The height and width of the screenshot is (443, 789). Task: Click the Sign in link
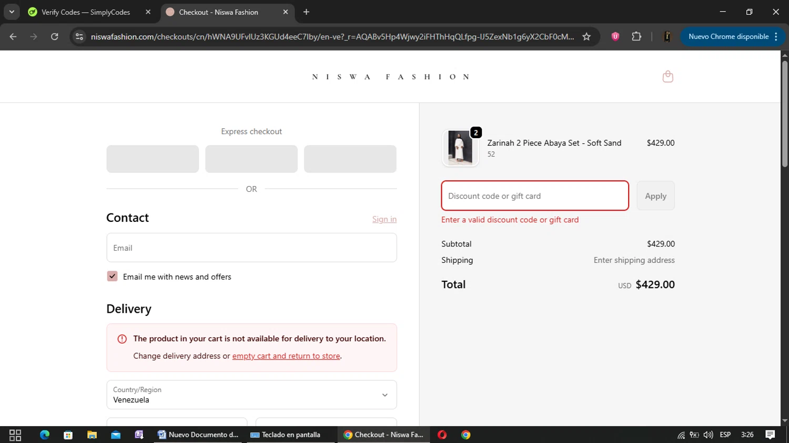coord(385,219)
